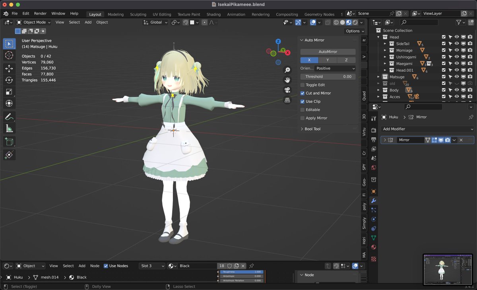The image size is (477, 290).
Task: Toggle the Use Nodes checkbox
Action: (x=106, y=266)
